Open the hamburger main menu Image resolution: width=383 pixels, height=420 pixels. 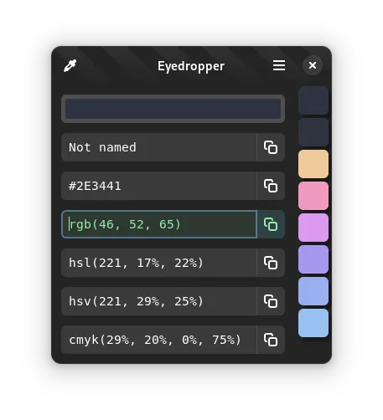click(x=279, y=65)
